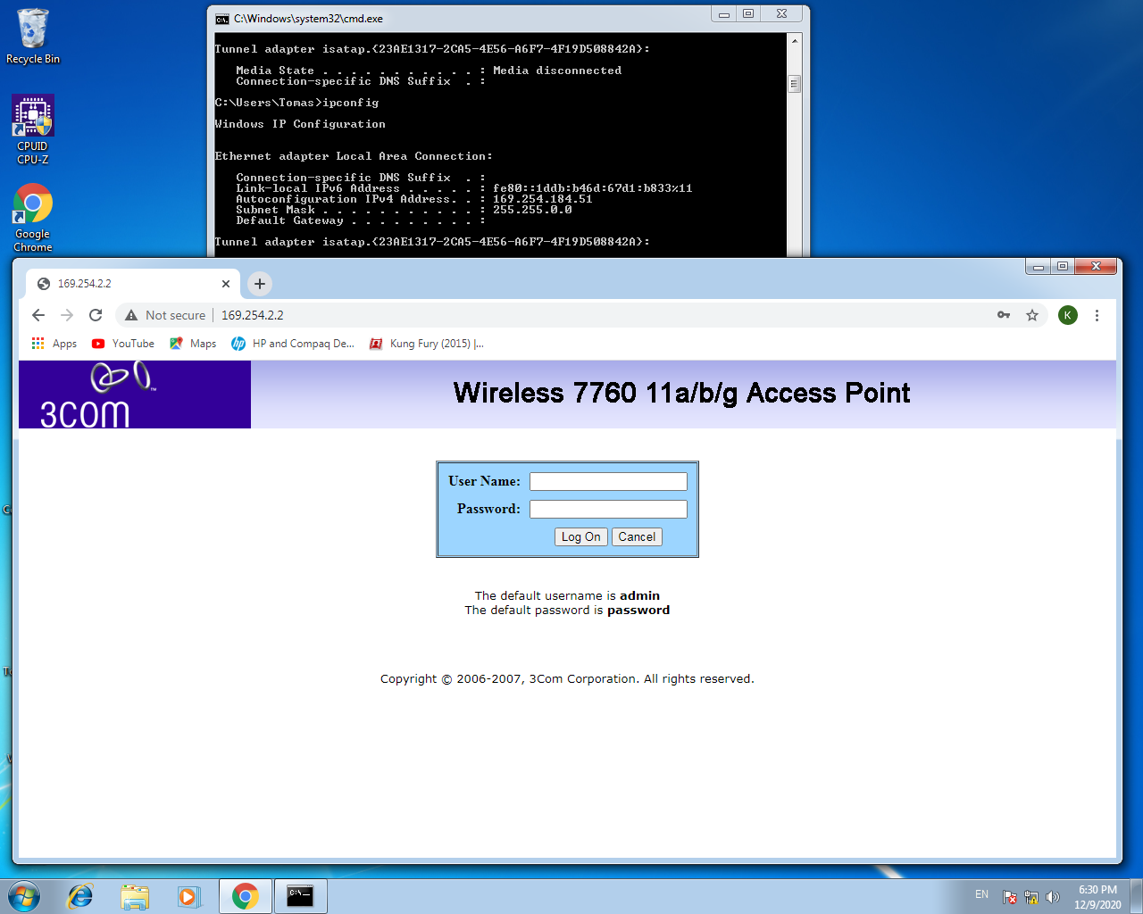Open the saved passwords key icon

(x=1004, y=315)
